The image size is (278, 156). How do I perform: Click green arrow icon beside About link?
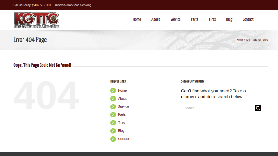(113, 99)
